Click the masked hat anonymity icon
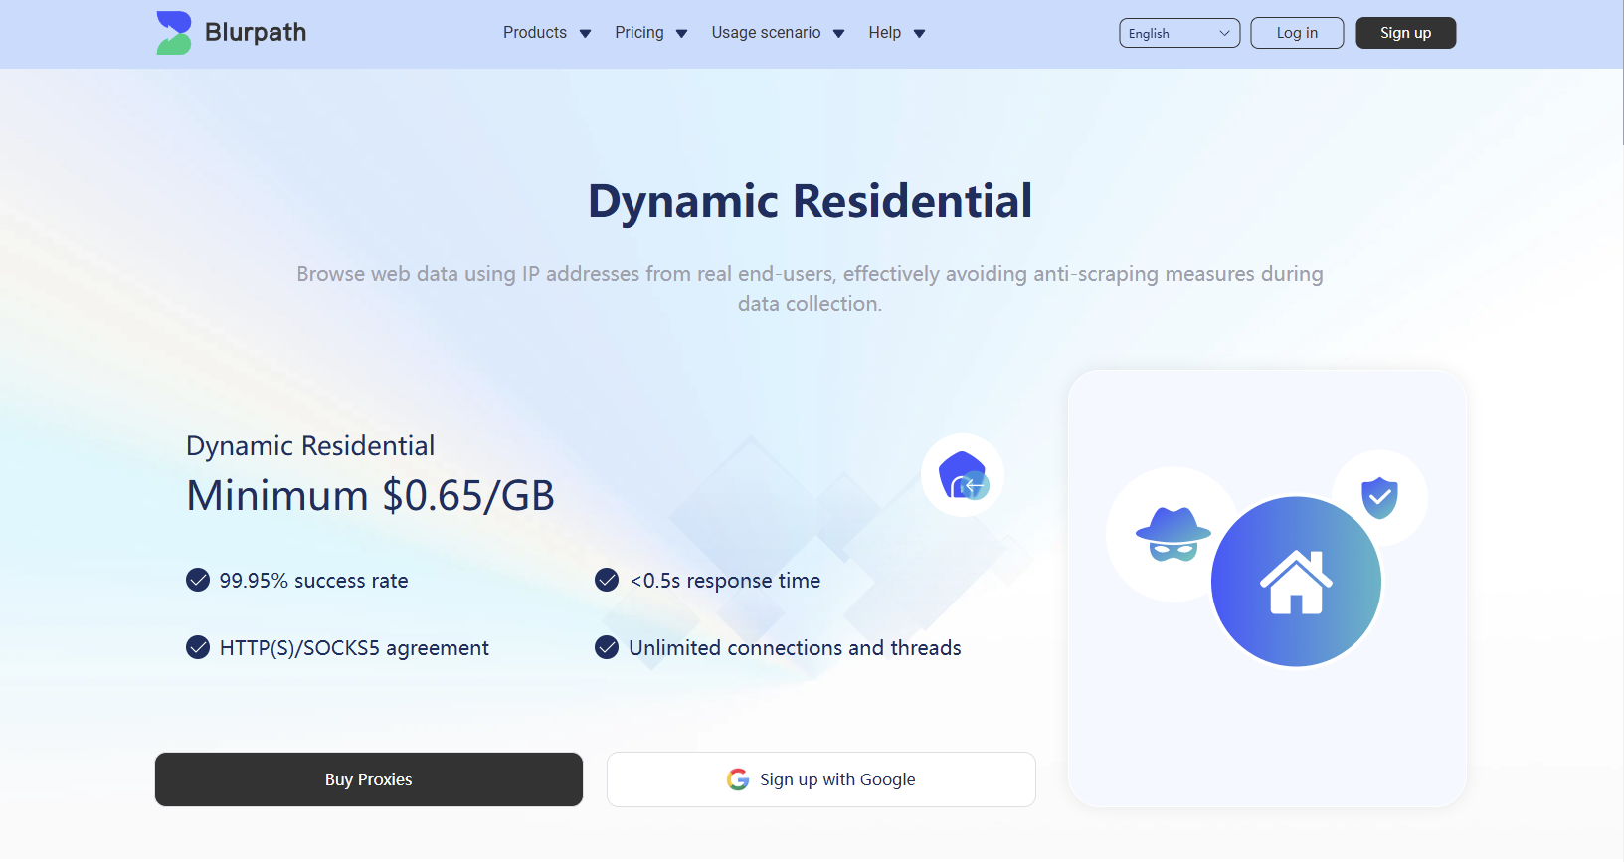This screenshot has width=1624, height=862. point(1173,535)
